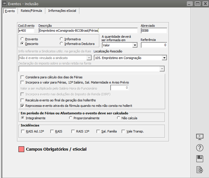209x178 pixels.
Task: Expand the Localização Rescisão dropdown
Action: pos(164,58)
